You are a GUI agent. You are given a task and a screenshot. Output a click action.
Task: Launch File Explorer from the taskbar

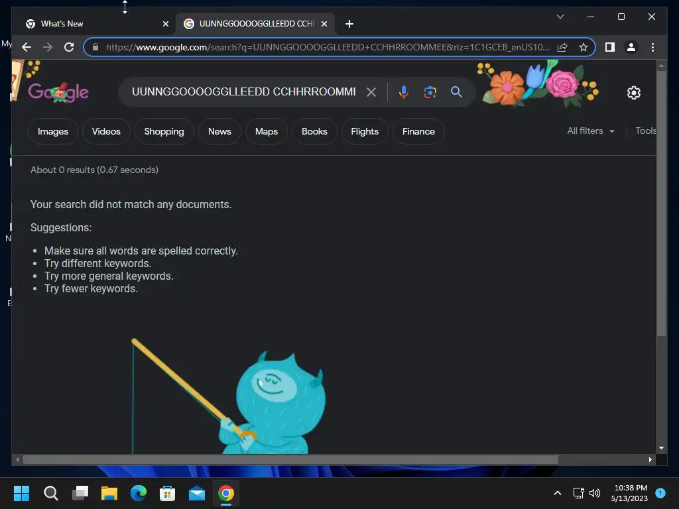109,493
